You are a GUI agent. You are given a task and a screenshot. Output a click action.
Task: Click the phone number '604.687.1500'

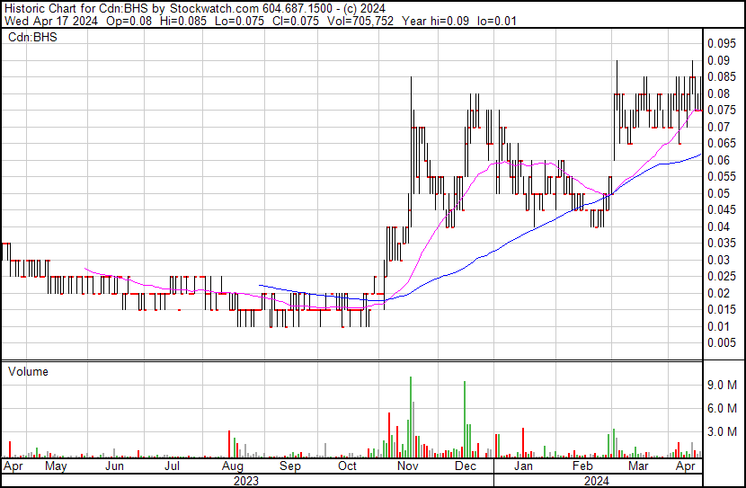[298, 9]
